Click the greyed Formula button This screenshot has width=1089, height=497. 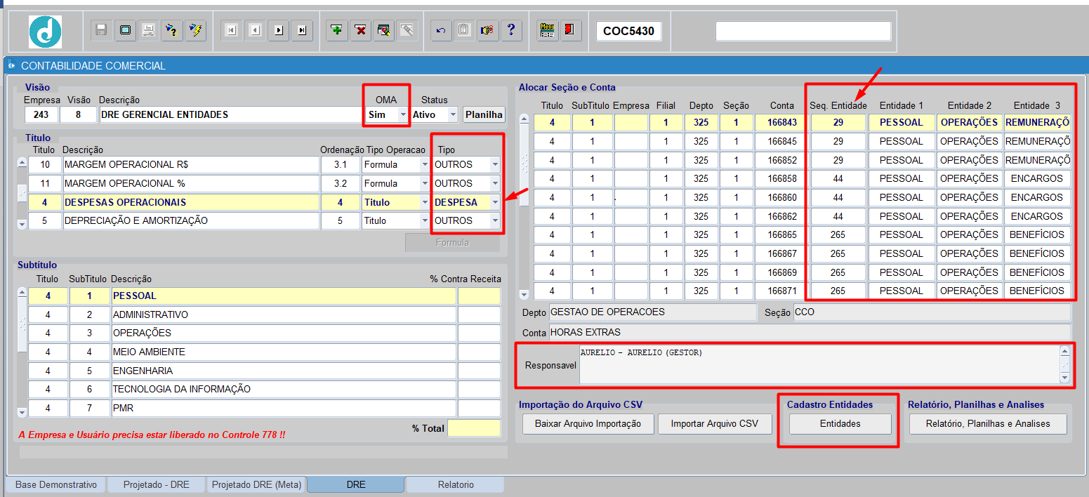452,243
